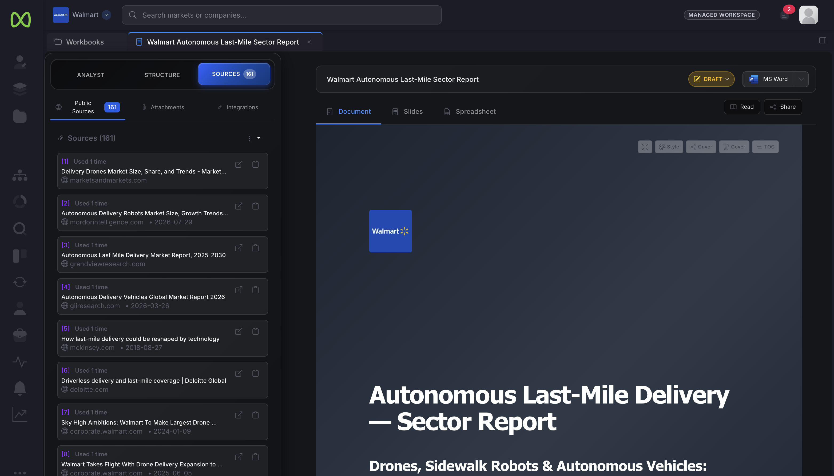Switch to the ANALYST panel tab
Viewport: 834px width, 476px height.
pos(91,75)
